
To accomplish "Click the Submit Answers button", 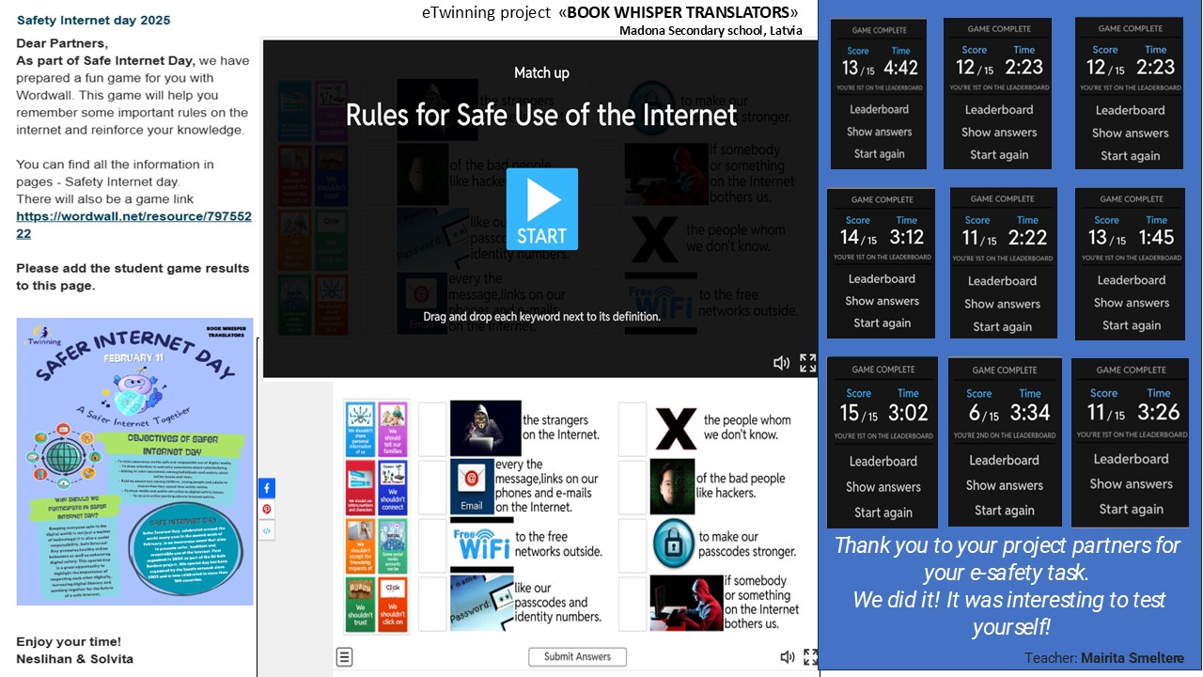I will point(577,656).
